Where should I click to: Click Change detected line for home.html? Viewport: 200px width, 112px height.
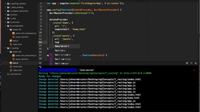89,98
